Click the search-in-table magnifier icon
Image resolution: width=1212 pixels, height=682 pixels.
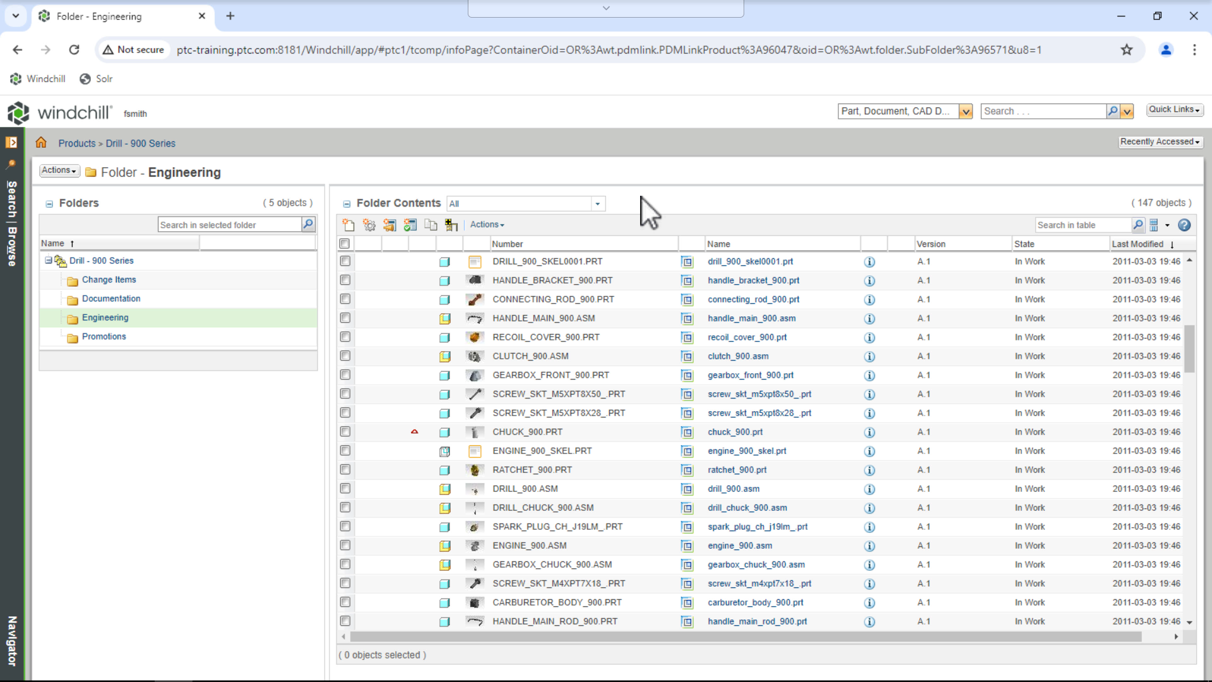[1138, 225]
